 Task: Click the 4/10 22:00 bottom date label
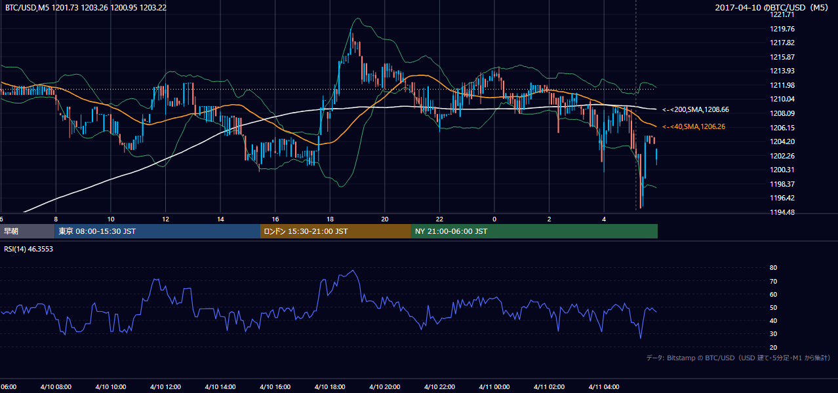click(439, 387)
